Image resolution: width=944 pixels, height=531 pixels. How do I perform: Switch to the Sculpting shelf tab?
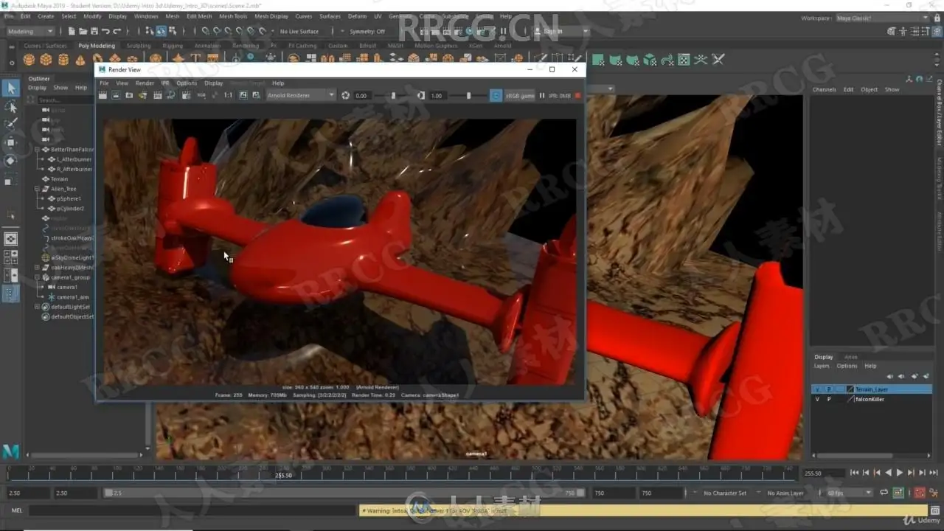point(138,46)
